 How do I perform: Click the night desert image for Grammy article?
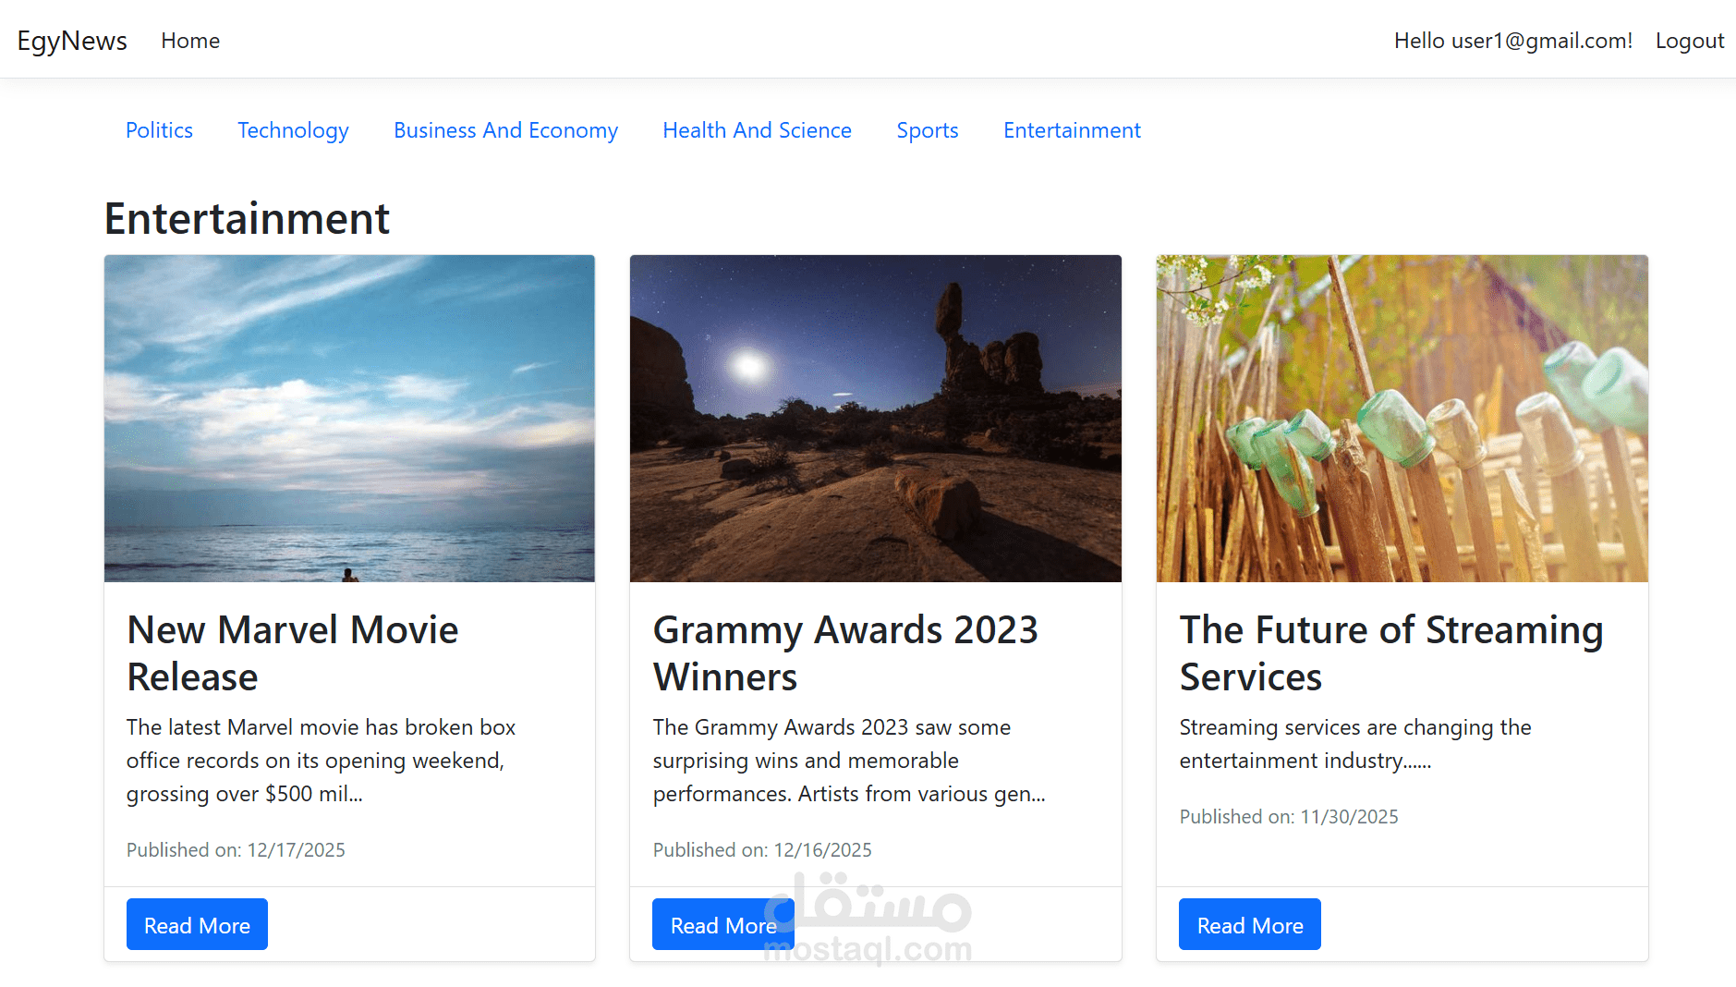pyautogui.click(x=876, y=419)
